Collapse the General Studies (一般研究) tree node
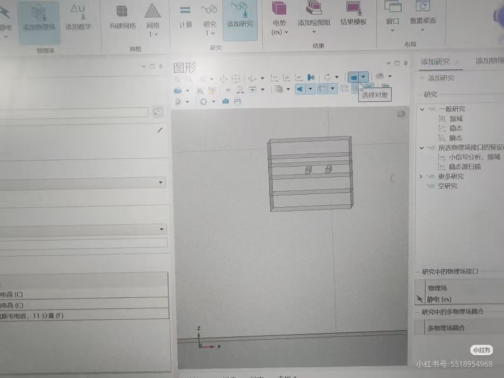 point(422,109)
